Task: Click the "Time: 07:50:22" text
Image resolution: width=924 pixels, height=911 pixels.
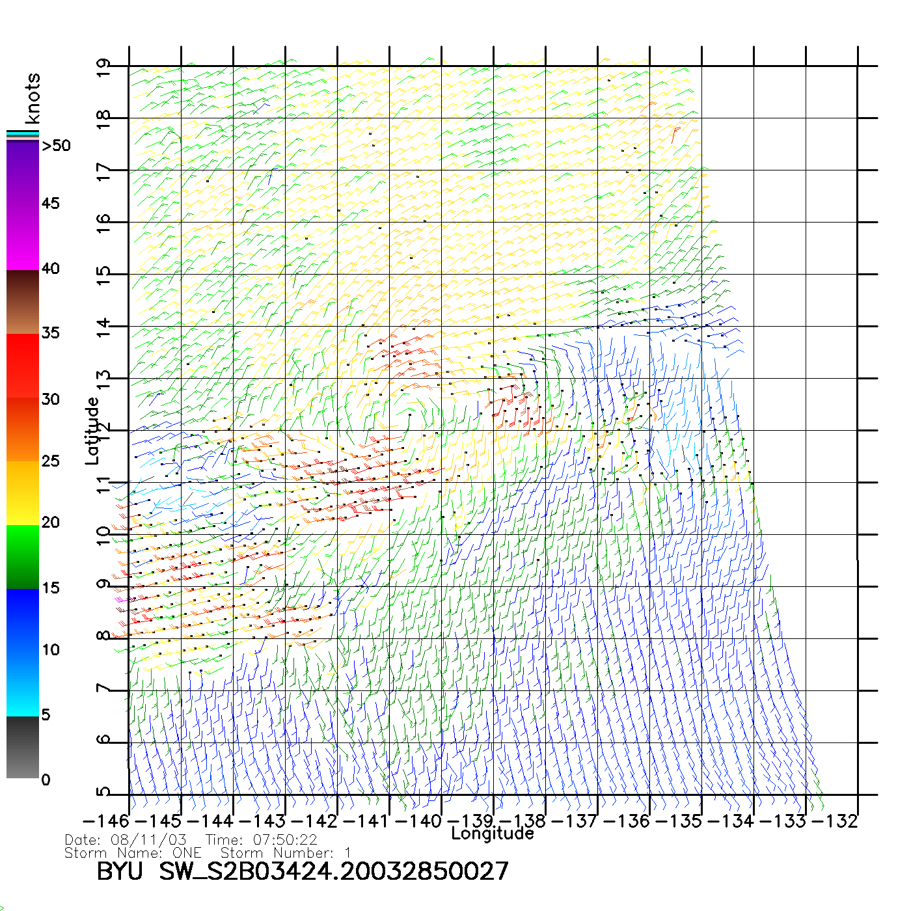Action: pyautogui.click(x=261, y=840)
